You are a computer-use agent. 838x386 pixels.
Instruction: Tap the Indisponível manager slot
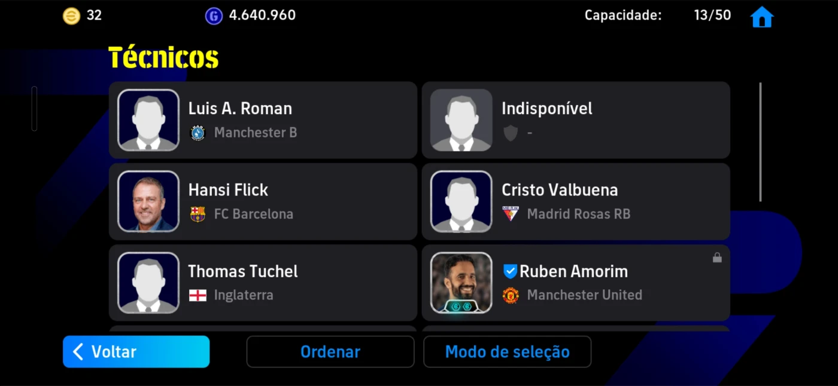[576, 120]
